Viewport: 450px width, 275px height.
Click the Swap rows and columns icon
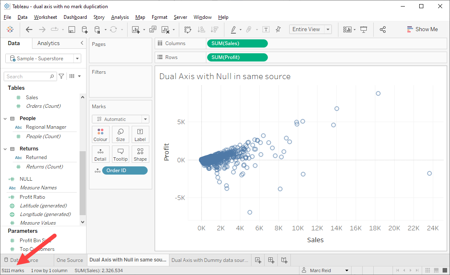click(188, 30)
